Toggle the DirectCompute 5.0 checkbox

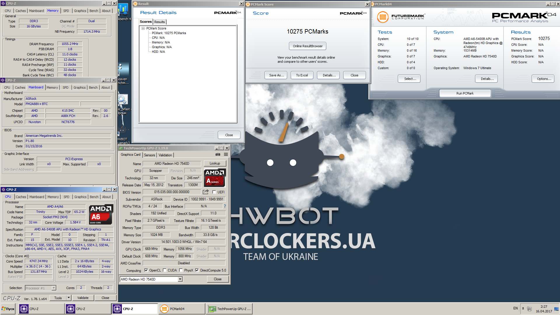tap(197, 270)
